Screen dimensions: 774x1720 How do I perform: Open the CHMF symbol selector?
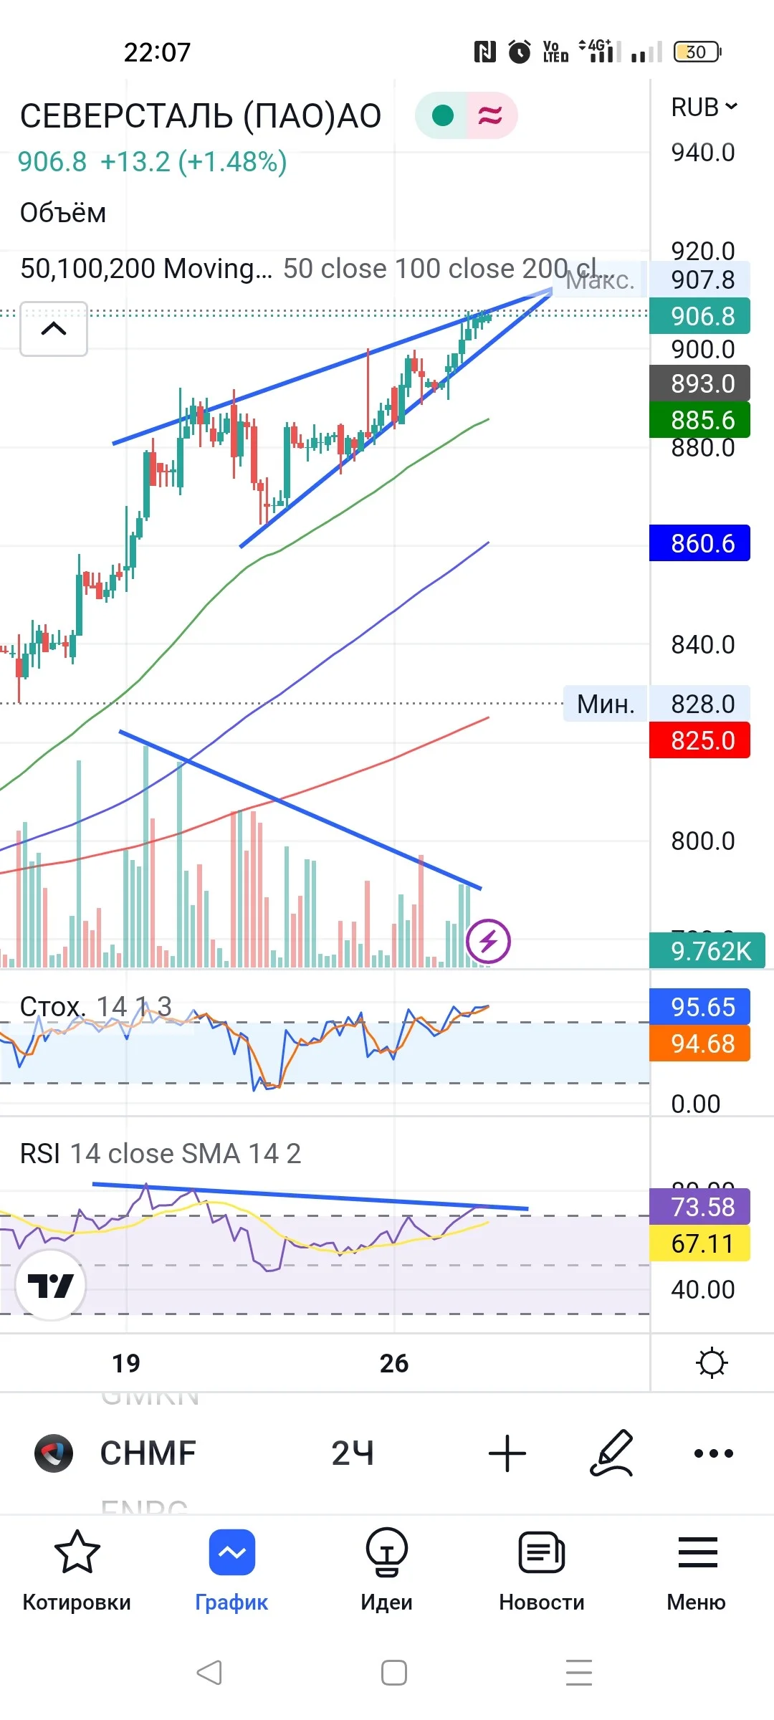click(x=148, y=1453)
